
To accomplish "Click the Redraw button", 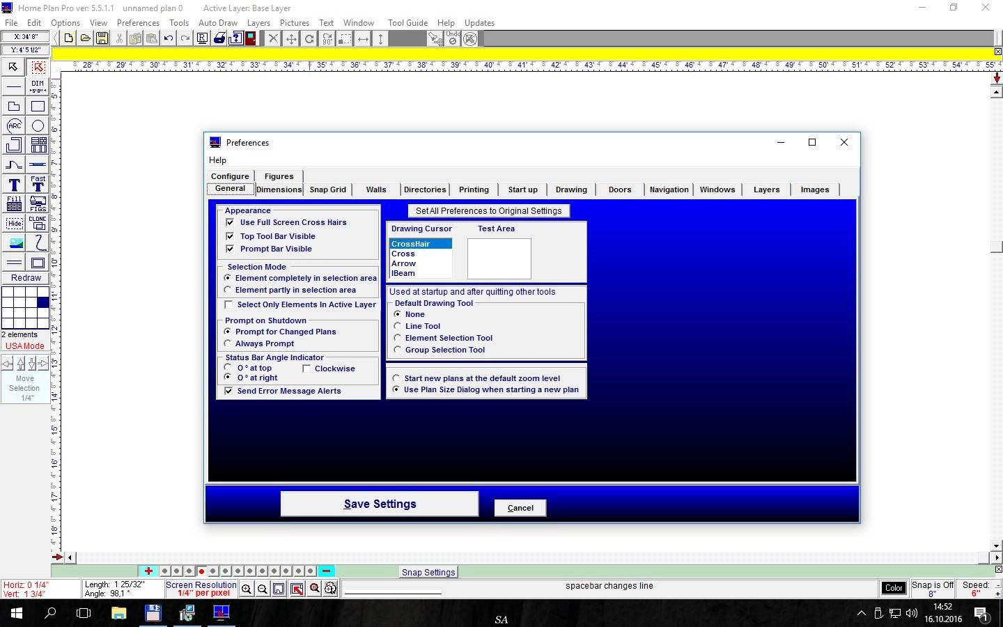I will [x=26, y=278].
